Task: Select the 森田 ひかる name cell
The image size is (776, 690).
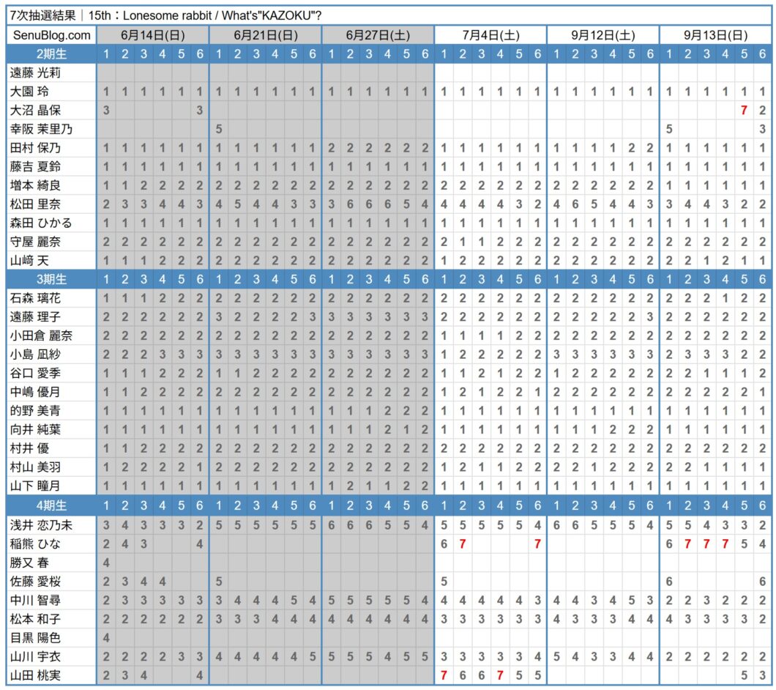Action: (51, 223)
